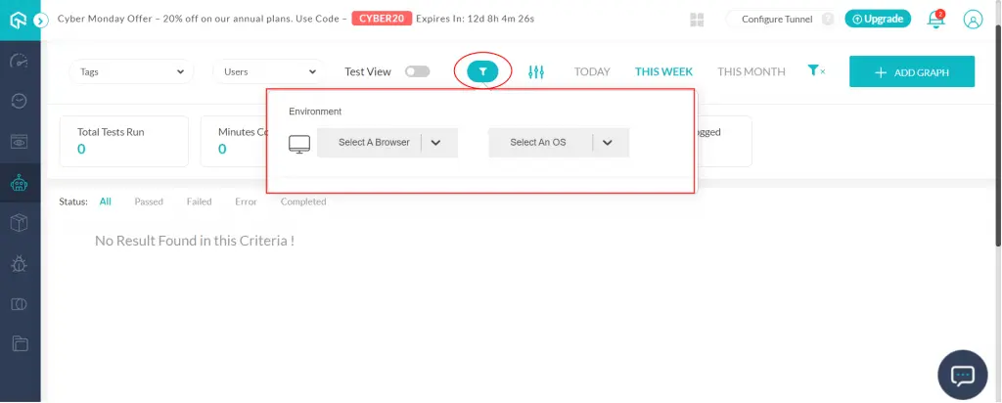Open the user profile avatar

[973, 19]
